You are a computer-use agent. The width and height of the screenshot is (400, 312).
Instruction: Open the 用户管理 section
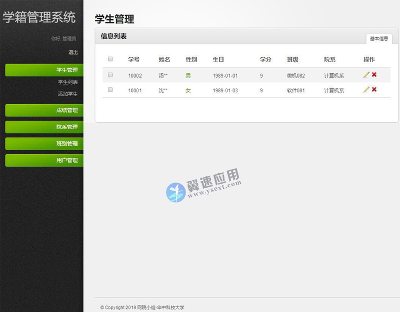[x=43, y=160]
